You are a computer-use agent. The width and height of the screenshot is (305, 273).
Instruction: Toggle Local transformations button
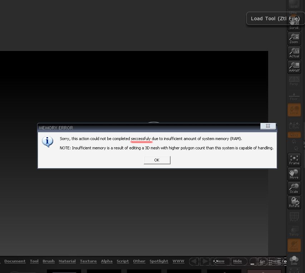[x=294, y=110]
